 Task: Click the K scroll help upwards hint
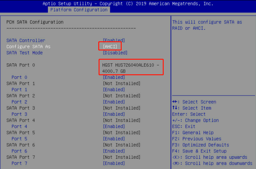coord(210,157)
